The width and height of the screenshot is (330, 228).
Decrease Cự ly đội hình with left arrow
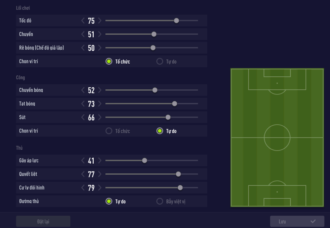[83, 188]
